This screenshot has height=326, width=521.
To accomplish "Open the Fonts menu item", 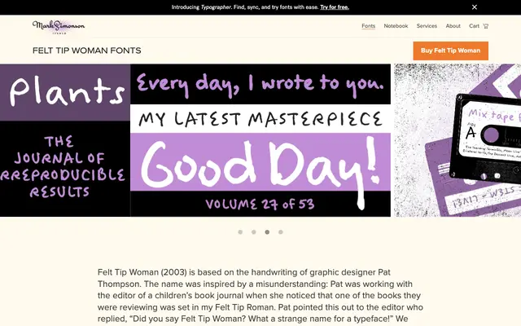I will [x=368, y=26].
